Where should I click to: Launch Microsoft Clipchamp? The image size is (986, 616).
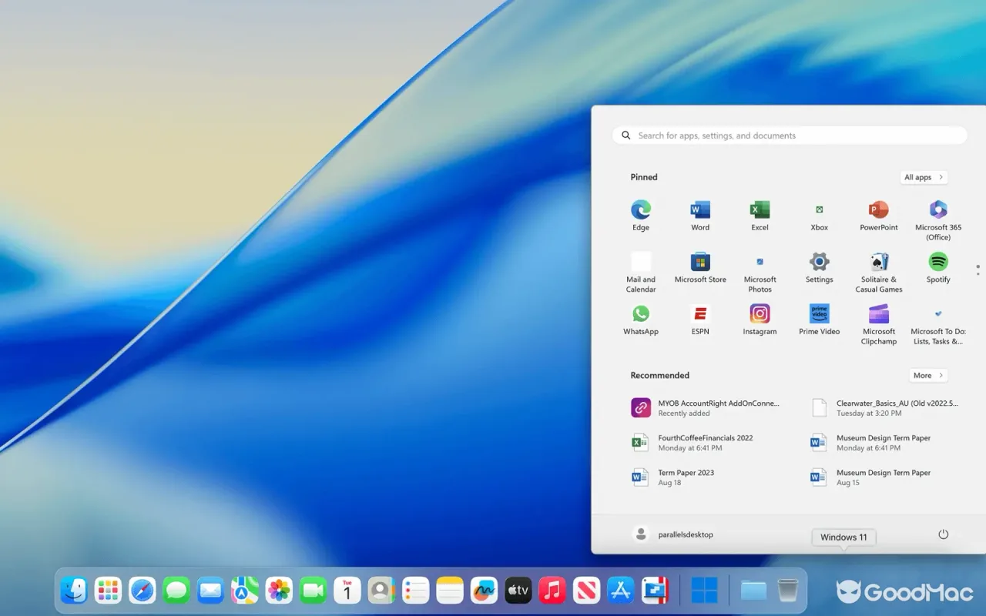879,324
